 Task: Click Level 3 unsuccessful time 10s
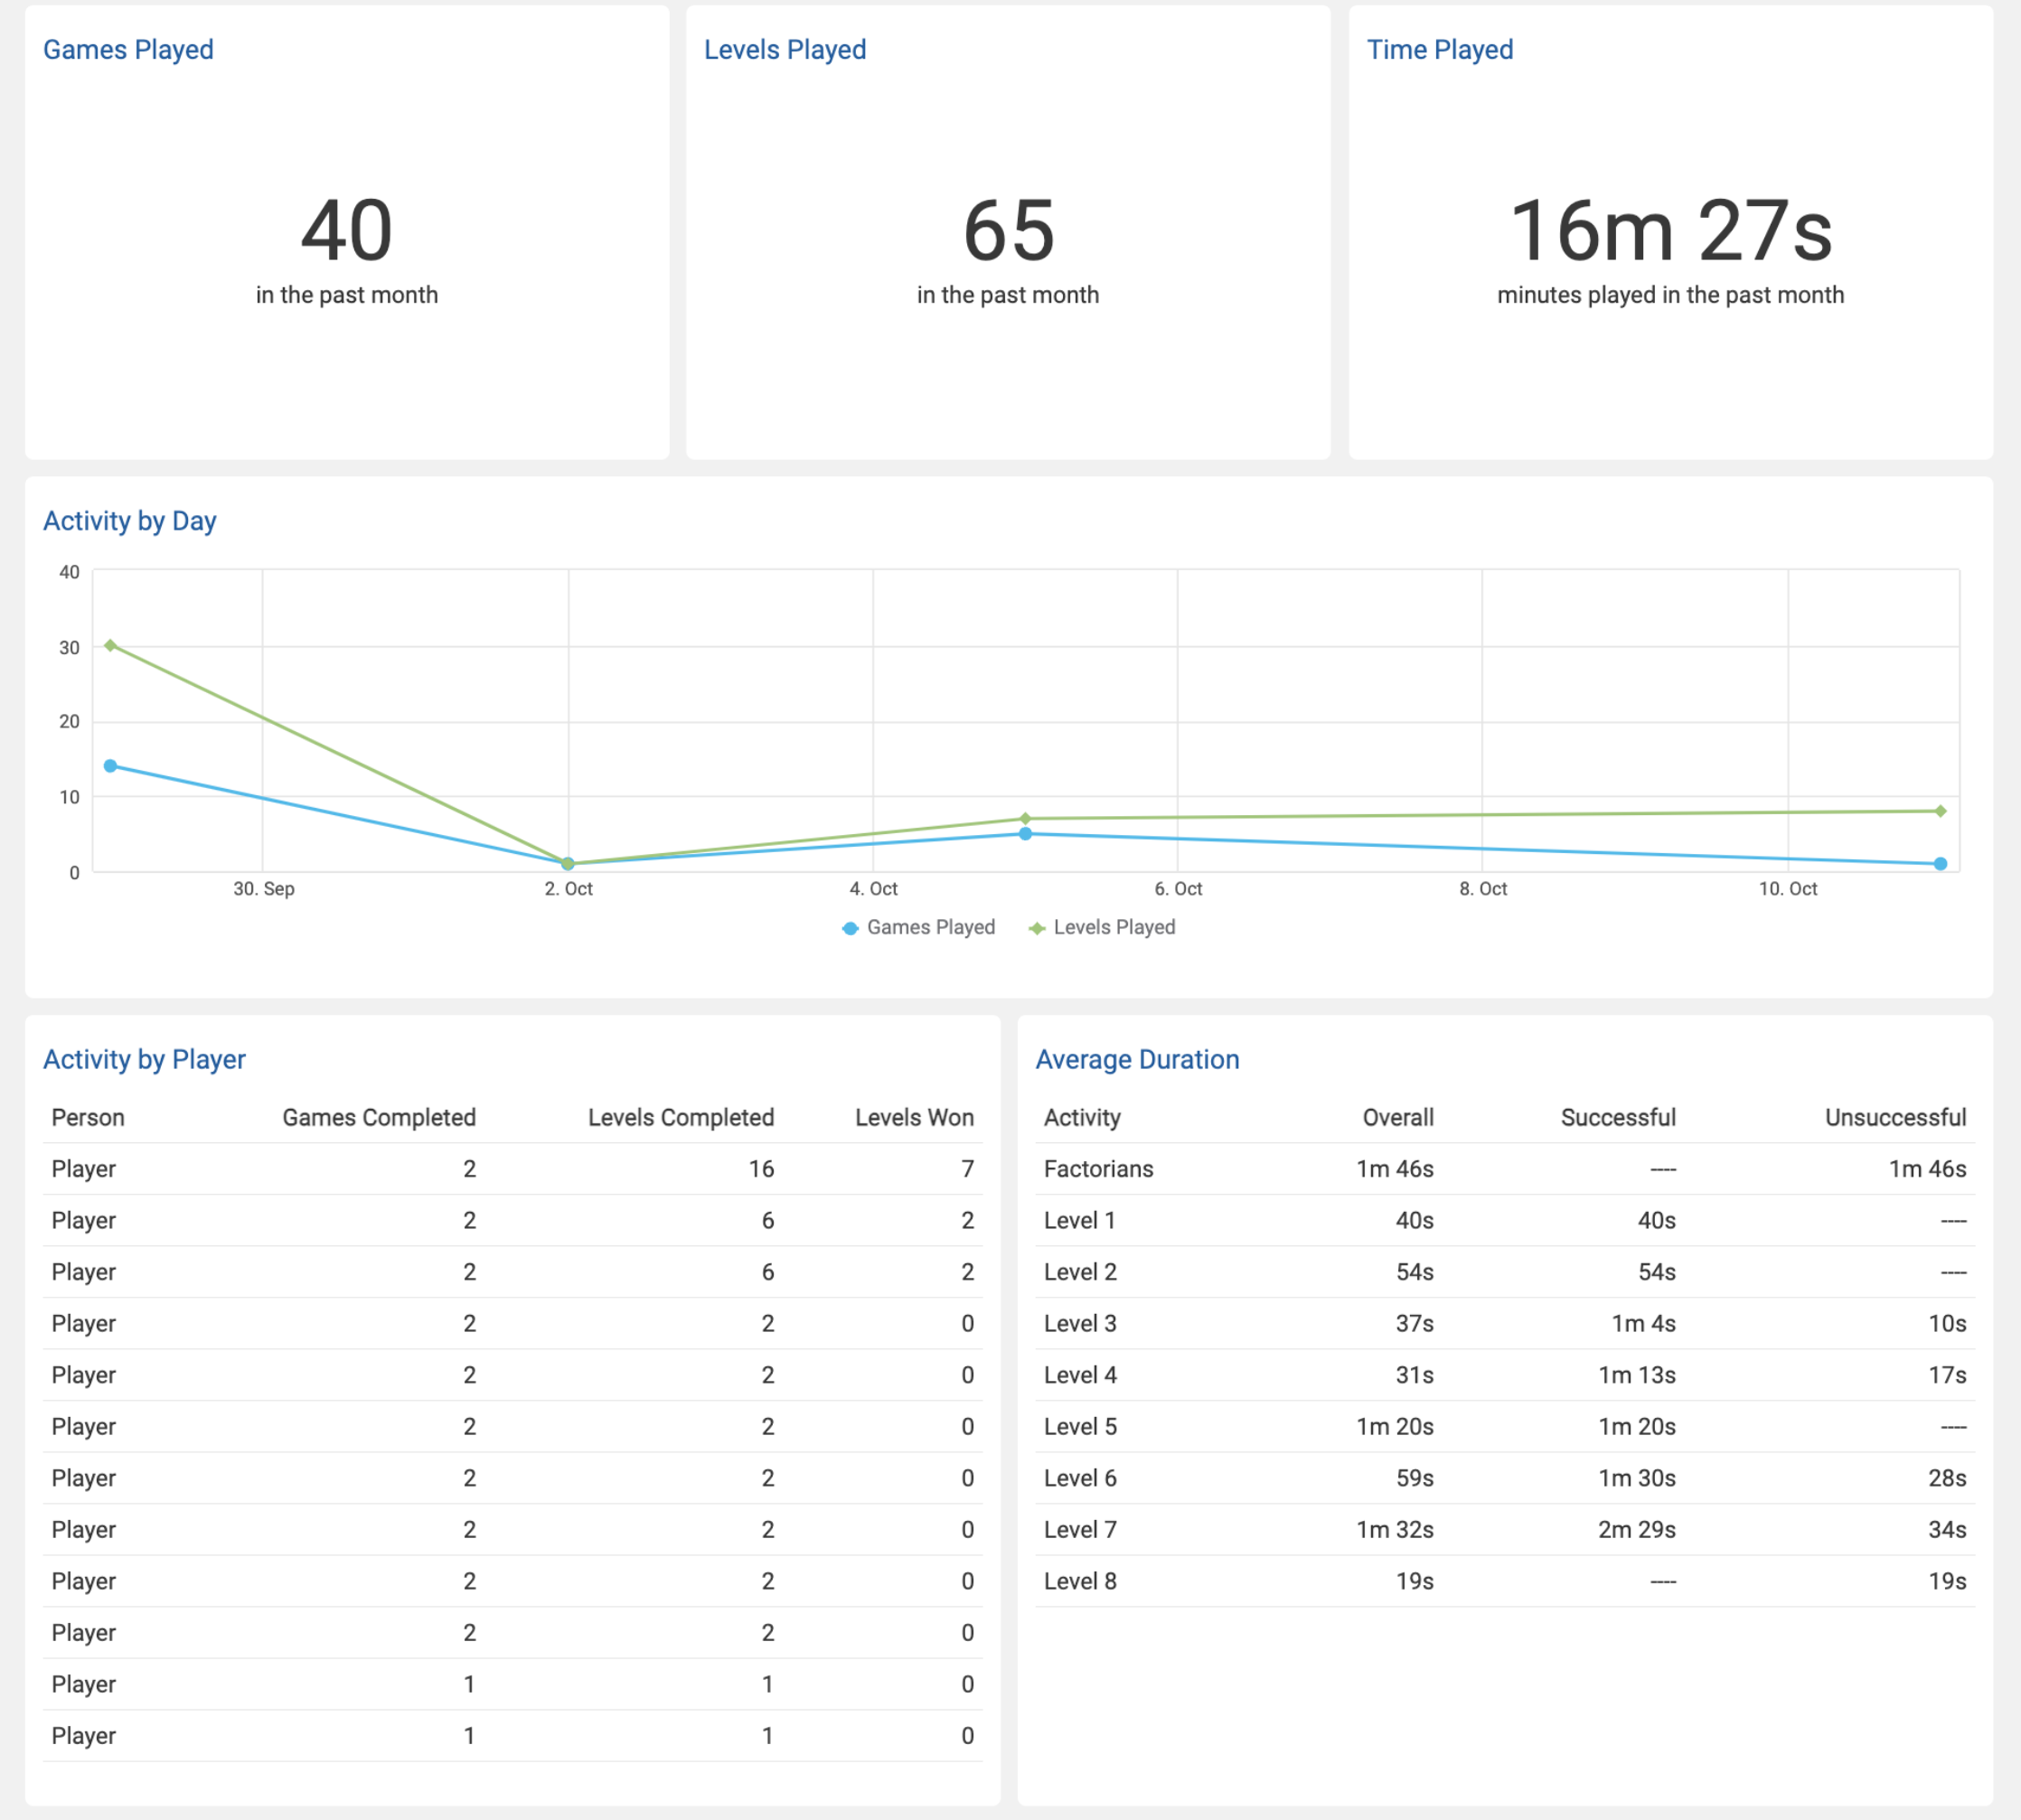click(x=1947, y=1323)
